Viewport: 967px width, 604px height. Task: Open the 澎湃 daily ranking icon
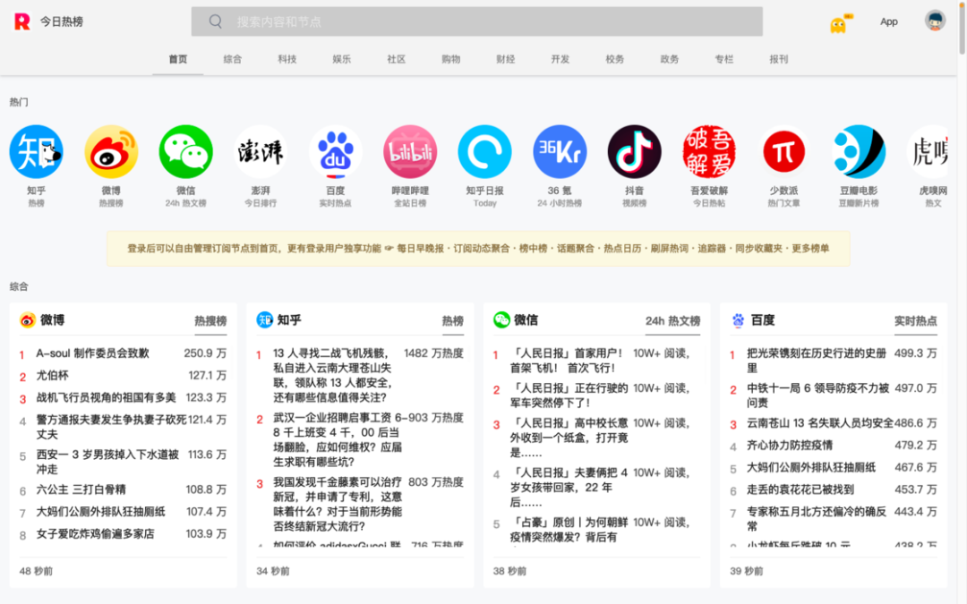[x=261, y=151]
